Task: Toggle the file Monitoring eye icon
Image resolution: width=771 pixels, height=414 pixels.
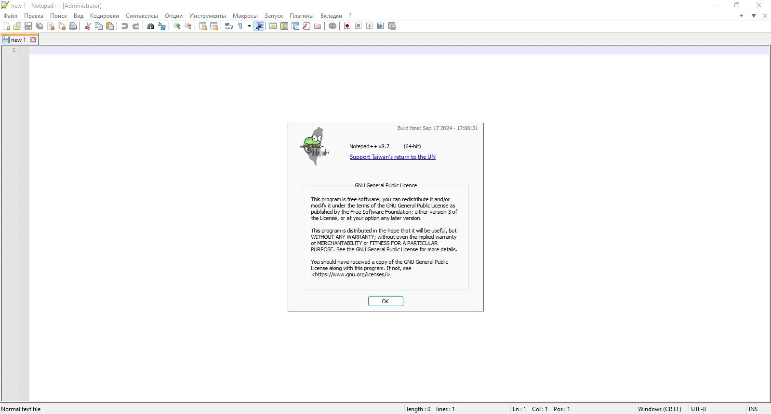Action: (x=332, y=26)
